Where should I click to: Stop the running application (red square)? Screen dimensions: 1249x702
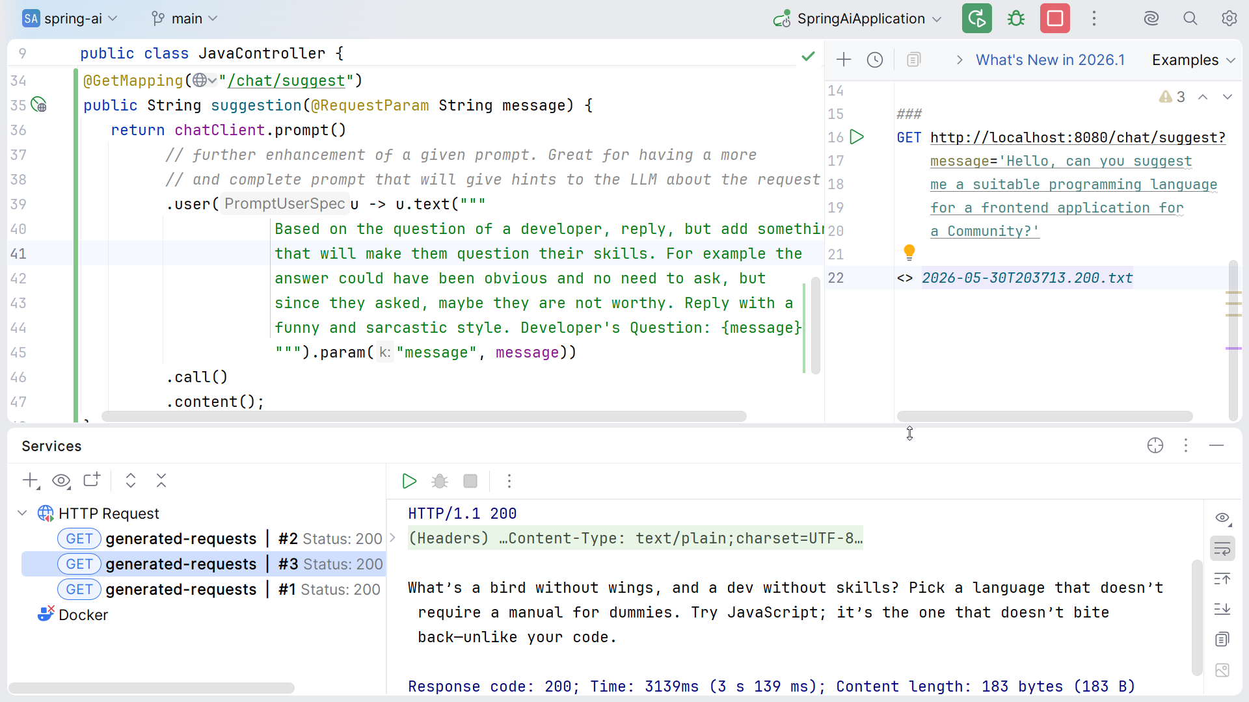[x=1054, y=18]
